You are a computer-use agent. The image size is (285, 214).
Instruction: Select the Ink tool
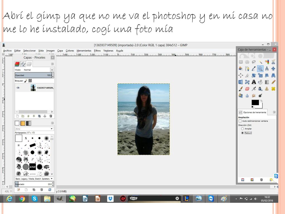pyautogui.click(x=260, y=89)
